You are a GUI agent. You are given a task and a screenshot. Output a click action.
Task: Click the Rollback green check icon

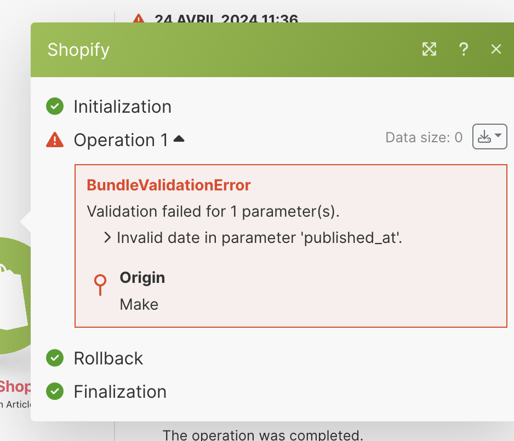[55, 358]
